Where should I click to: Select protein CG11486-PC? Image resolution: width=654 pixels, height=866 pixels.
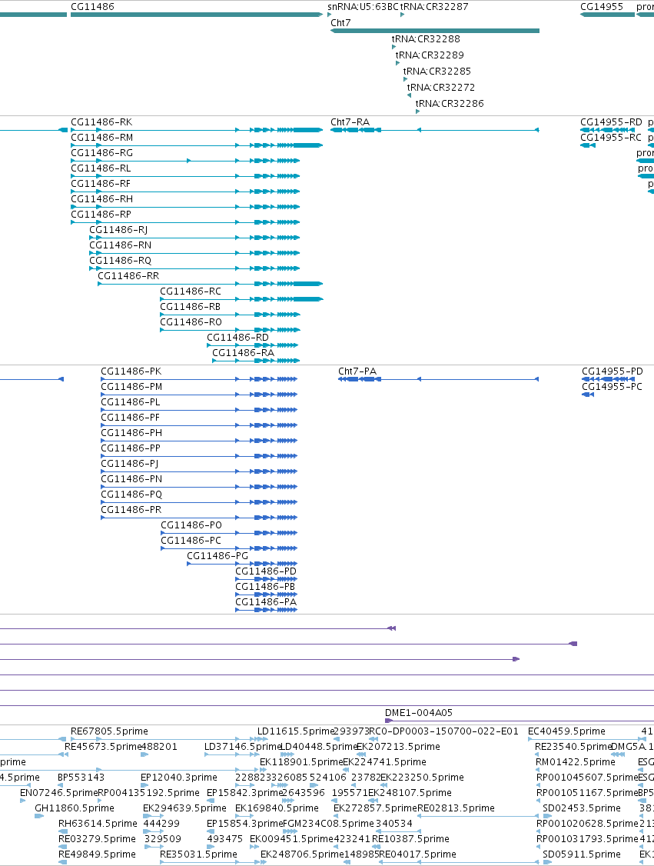click(229, 548)
